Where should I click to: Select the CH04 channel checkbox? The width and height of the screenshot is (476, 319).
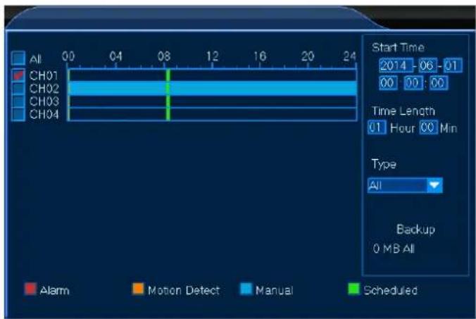pyautogui.click(x=18, y=114)
